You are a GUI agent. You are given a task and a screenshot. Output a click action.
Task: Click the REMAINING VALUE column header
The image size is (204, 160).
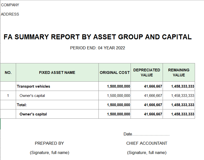tap(179, 72)
